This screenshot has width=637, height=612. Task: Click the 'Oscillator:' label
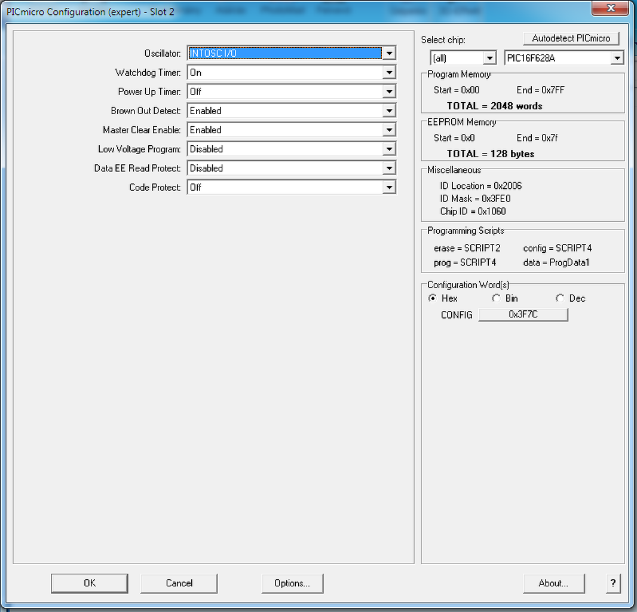163,53
